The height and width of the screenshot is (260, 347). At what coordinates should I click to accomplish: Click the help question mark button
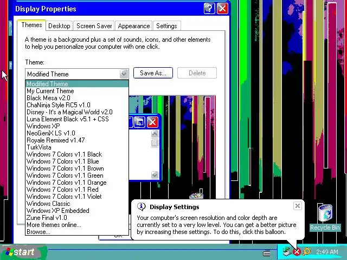point(209,9)
